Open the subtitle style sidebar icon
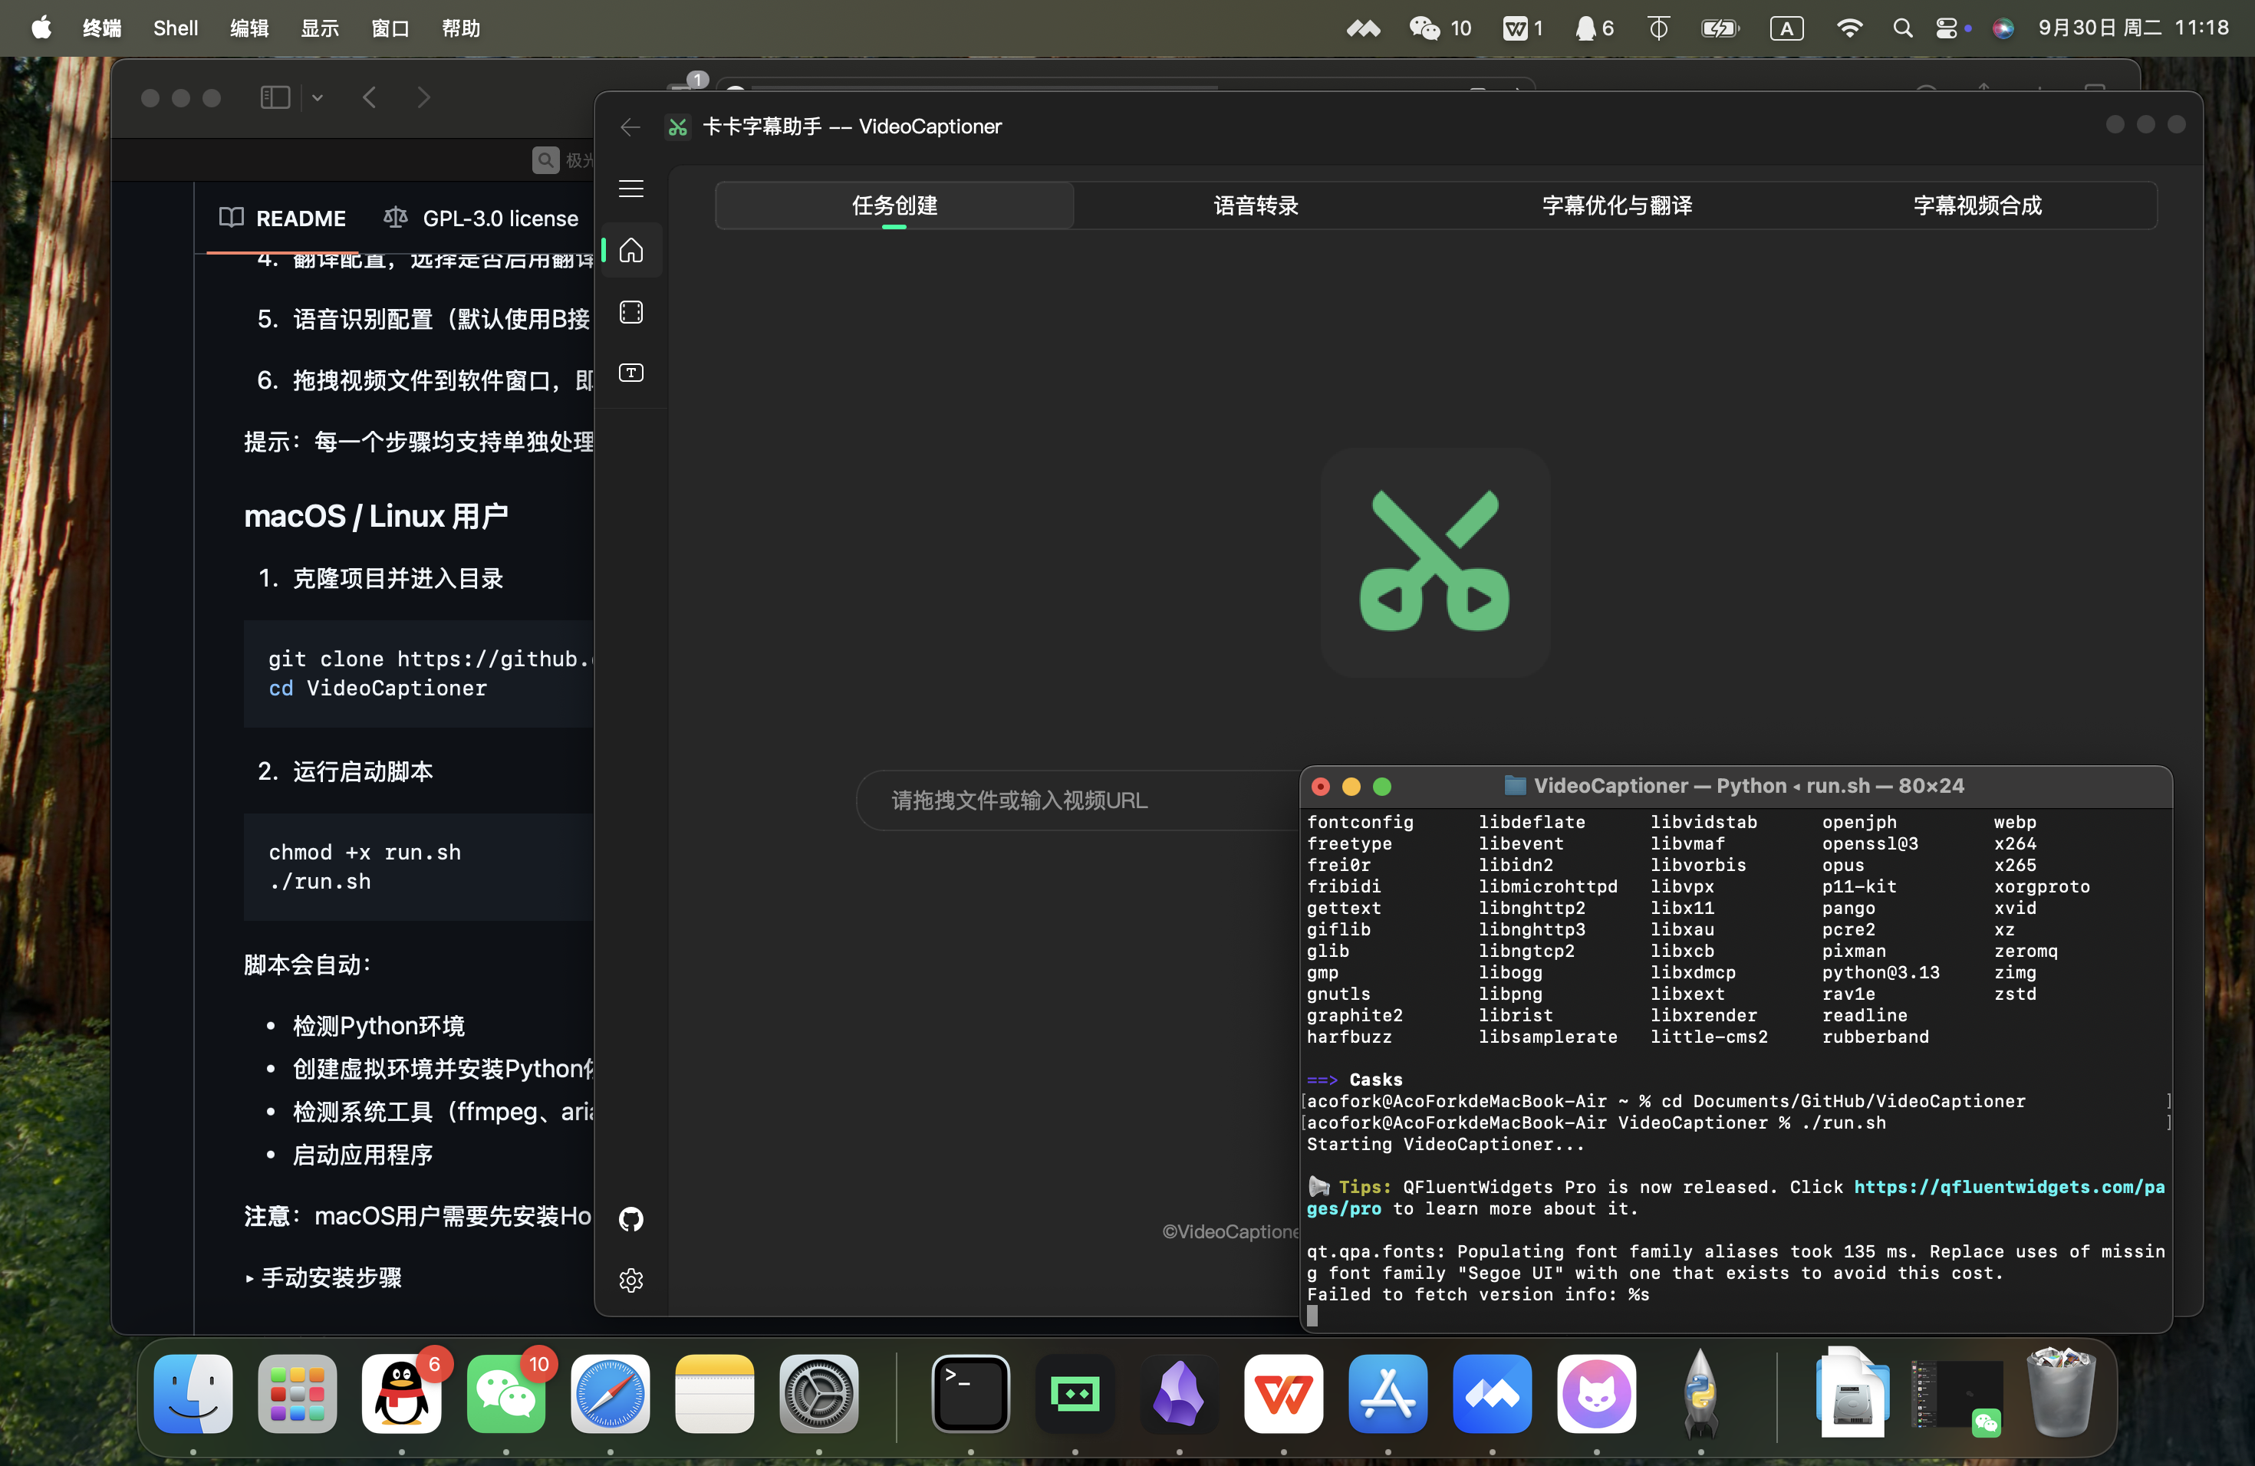The height and width of the screenshot is (1466, 2255). click(631, 373)
